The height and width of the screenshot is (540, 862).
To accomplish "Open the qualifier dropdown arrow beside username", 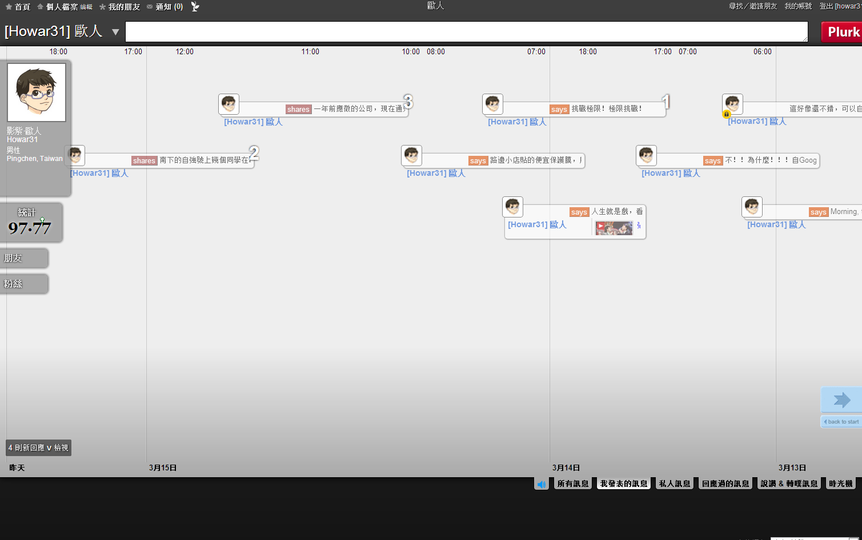I will coord(115,32).
